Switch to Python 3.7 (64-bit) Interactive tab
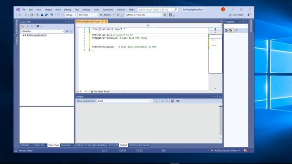 tap(91, 145)
